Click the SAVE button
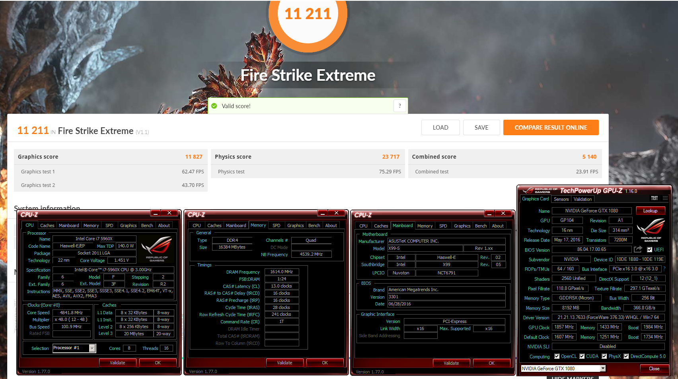Viewport: 678px width, 379px height. coord(481,128)
